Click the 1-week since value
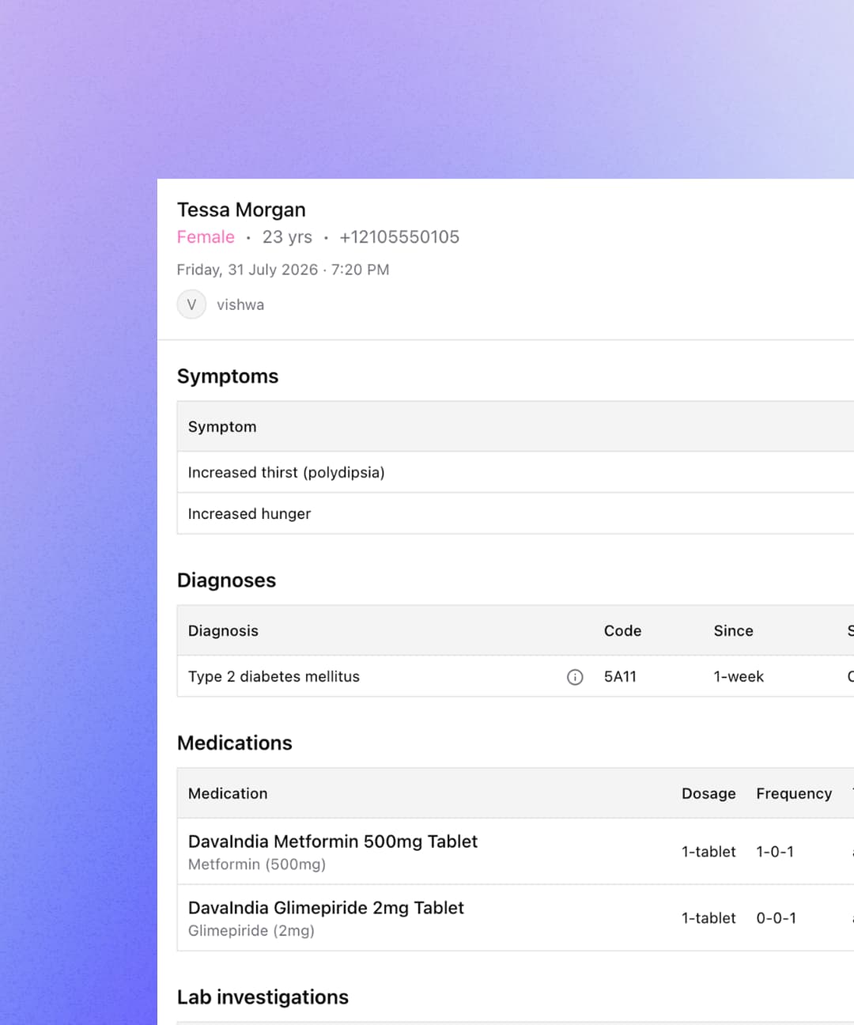854x1025 pixels. pyautogui.click(x=739, y=677)
